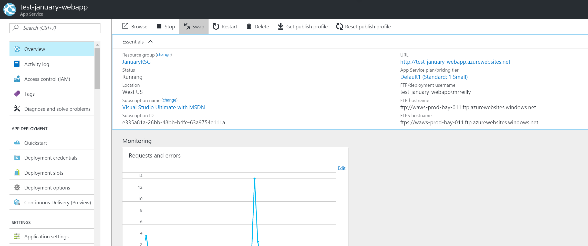Click the Swap button label

[x=198, y=27]
